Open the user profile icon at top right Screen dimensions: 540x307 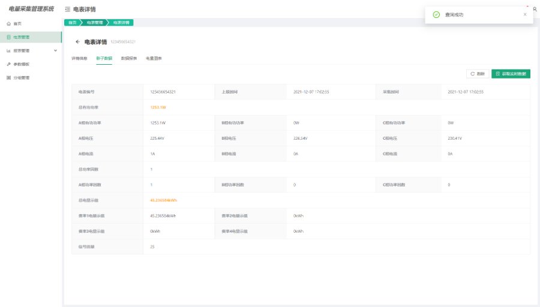[535, 10]
